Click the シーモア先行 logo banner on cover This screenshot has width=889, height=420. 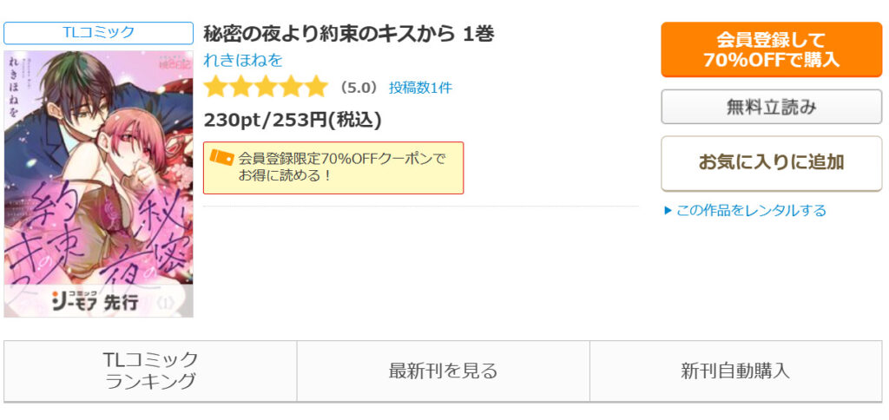99,300
